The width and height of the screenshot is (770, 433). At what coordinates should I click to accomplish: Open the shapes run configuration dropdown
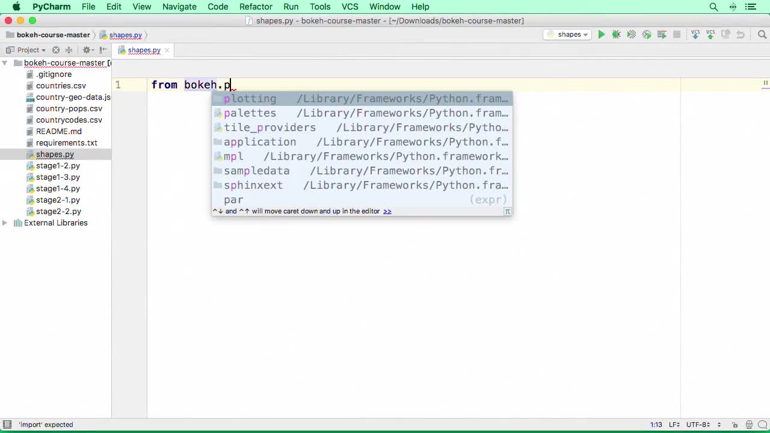[x=566, y=35]
